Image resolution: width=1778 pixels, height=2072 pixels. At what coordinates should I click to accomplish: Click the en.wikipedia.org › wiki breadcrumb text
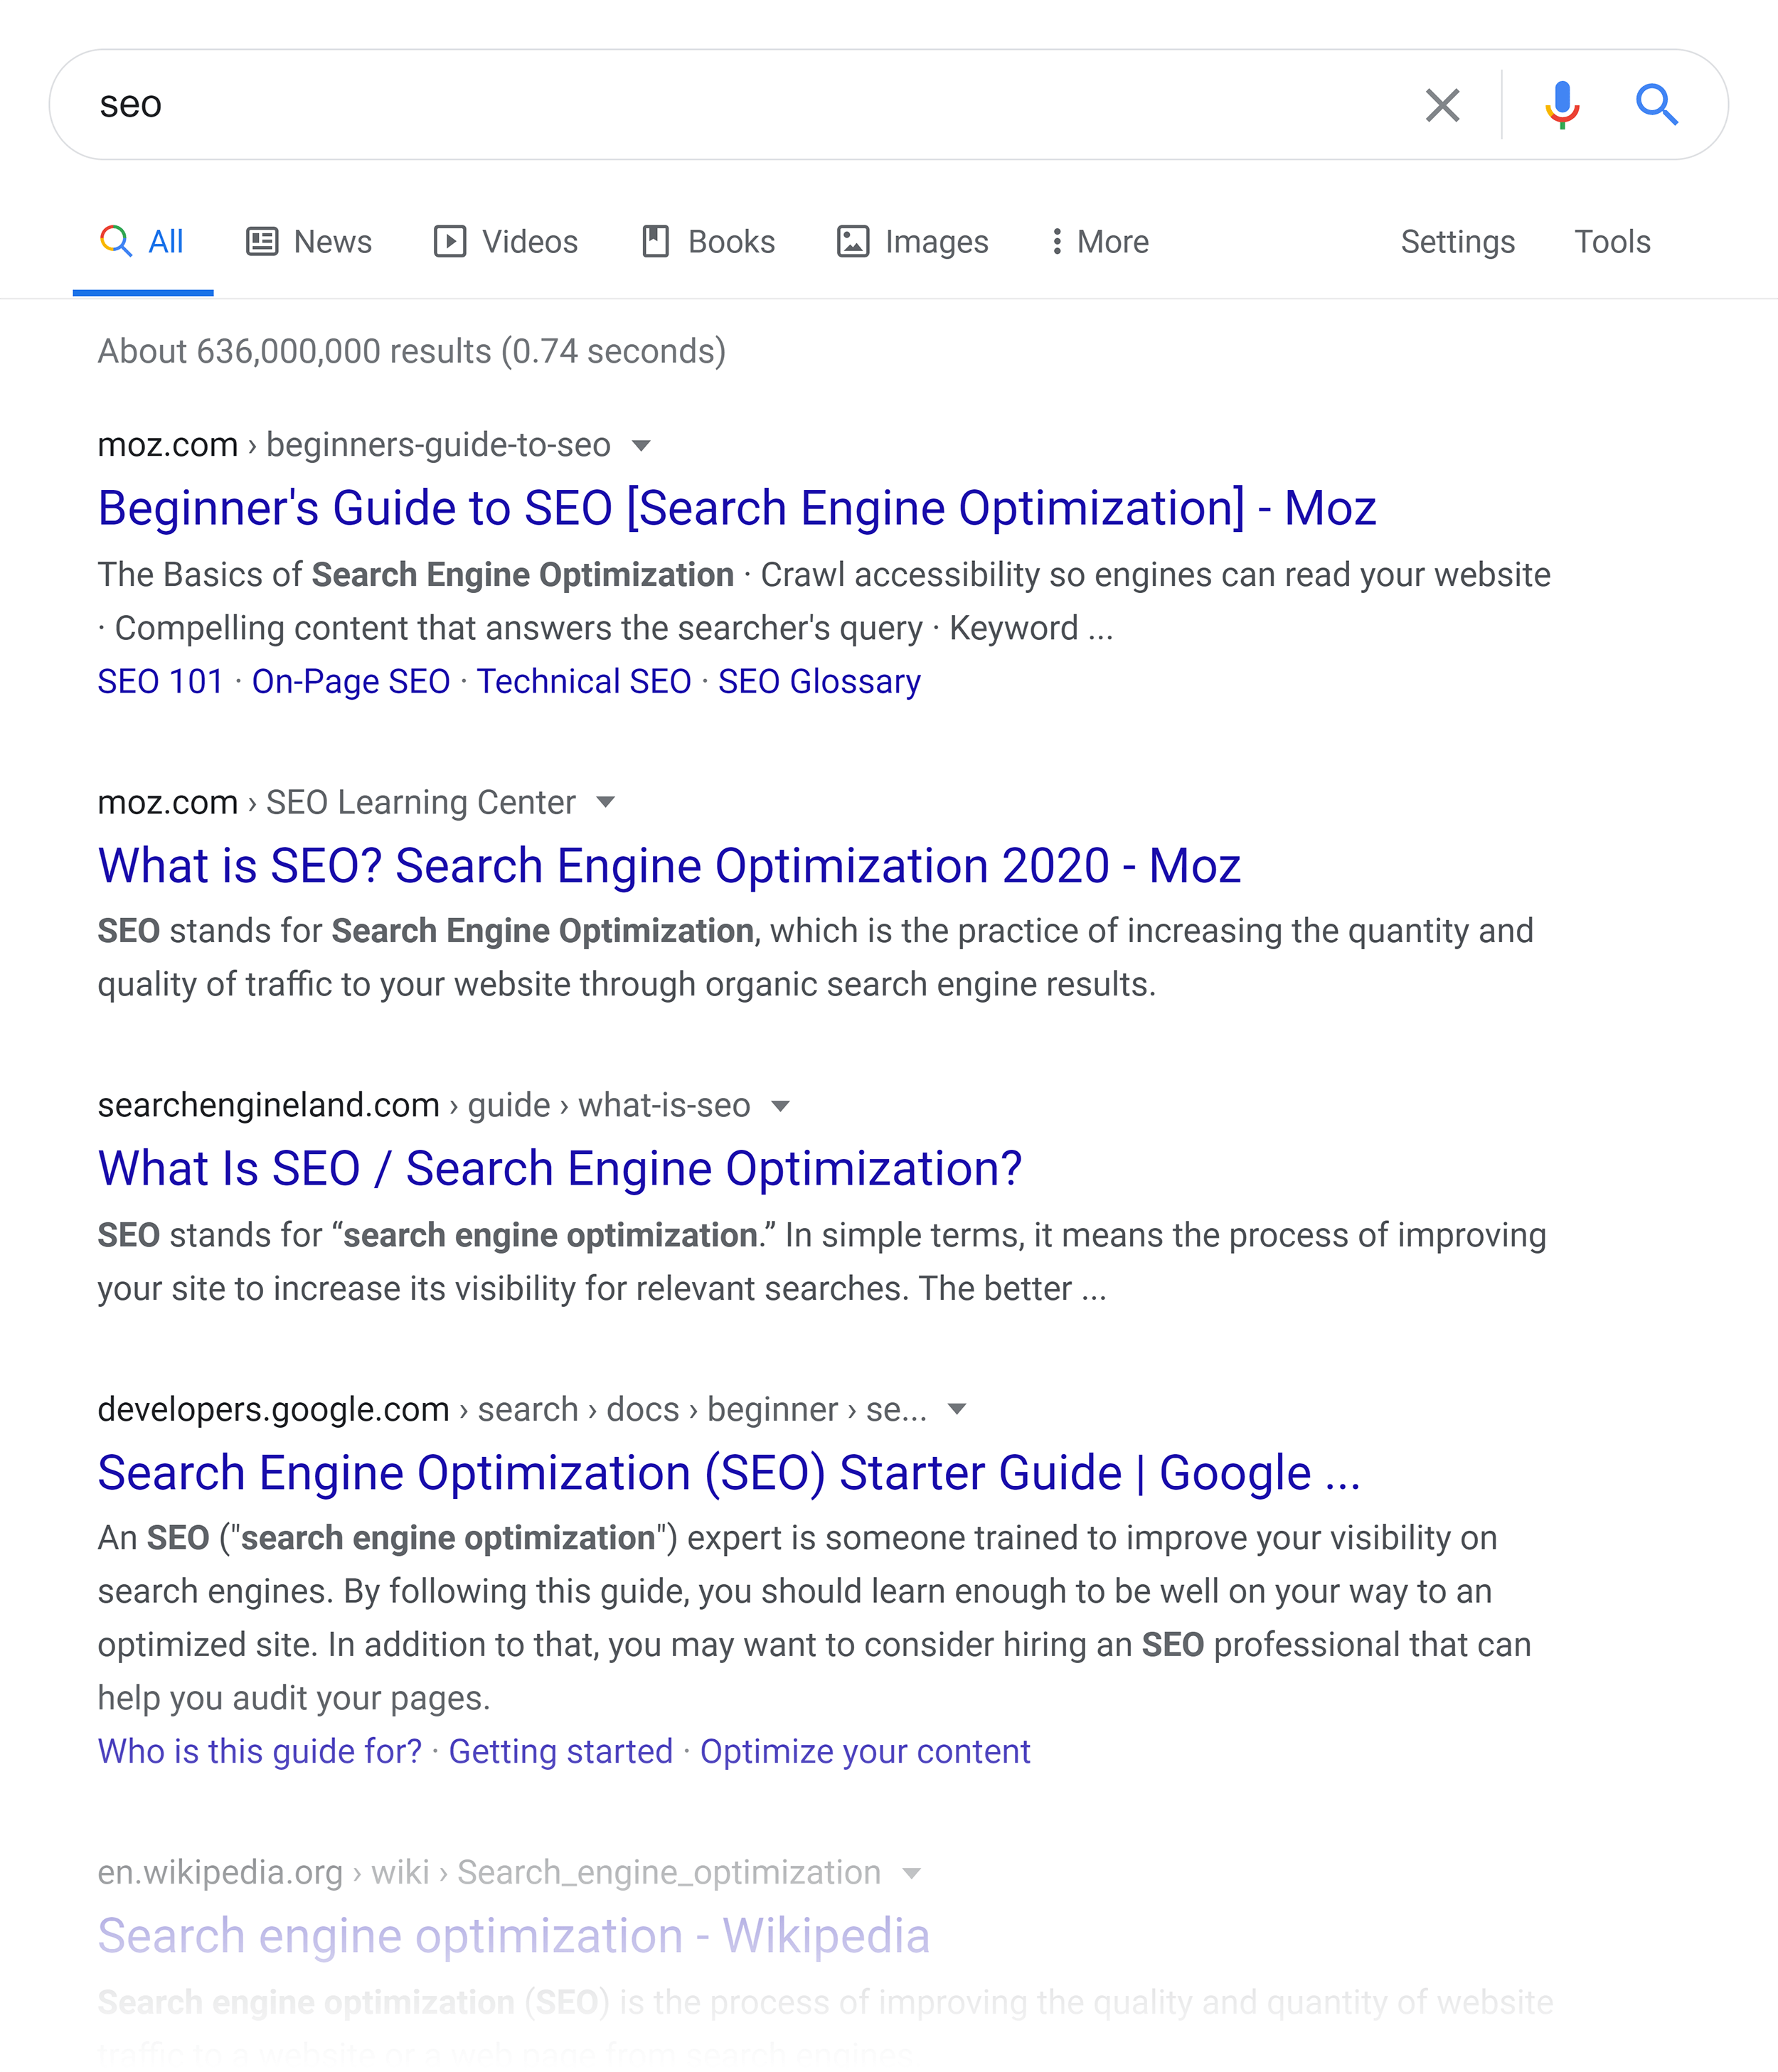[489, 1872]
